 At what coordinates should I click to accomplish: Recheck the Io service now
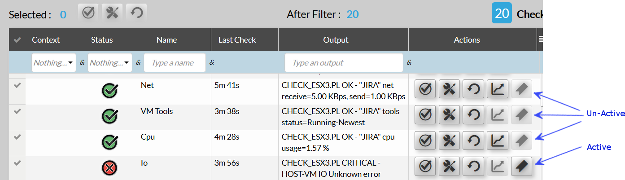(x=473, y=167)
